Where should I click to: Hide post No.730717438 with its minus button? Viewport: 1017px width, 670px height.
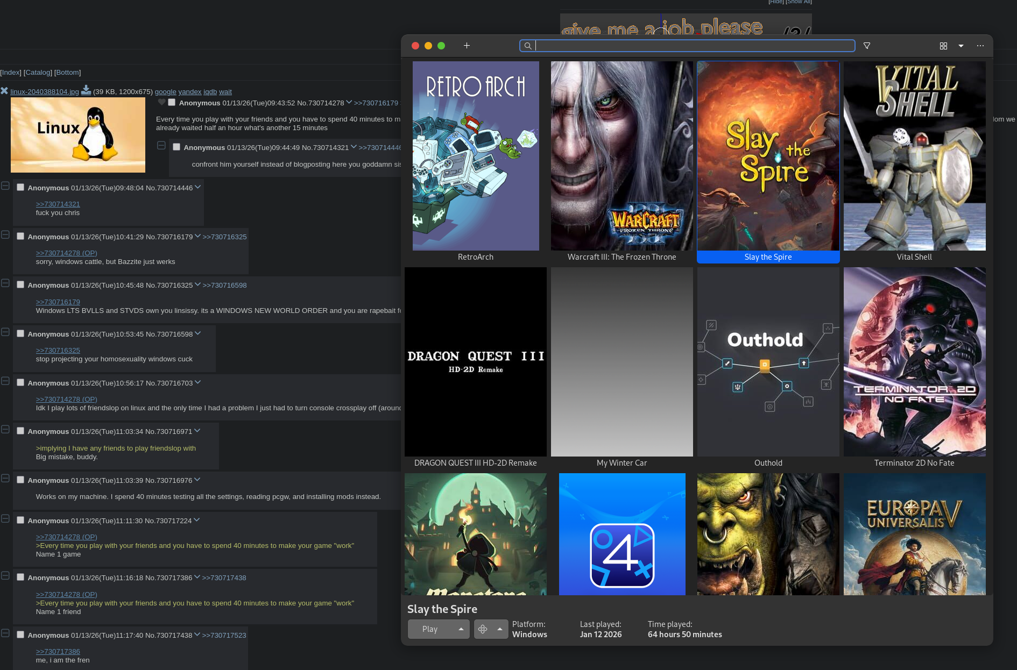[x=5, y=633]
